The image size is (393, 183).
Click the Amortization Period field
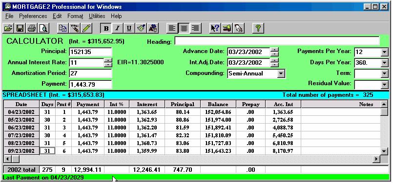(90, 73)
